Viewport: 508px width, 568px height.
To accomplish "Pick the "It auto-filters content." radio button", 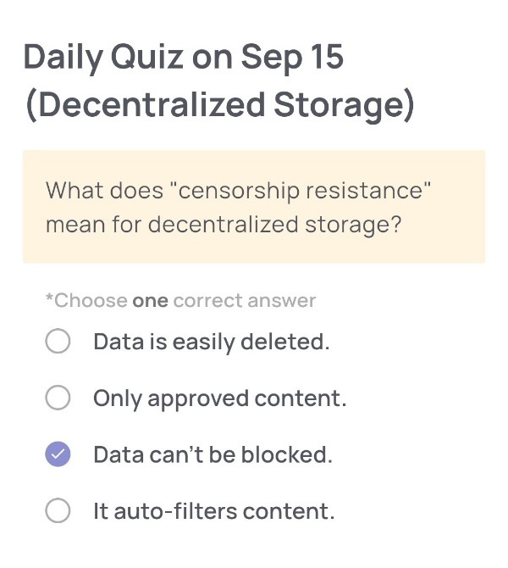I will coord(58,511).
